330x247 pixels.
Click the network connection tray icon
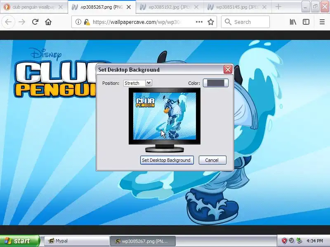pyautogui.click(x=299, y=241)
